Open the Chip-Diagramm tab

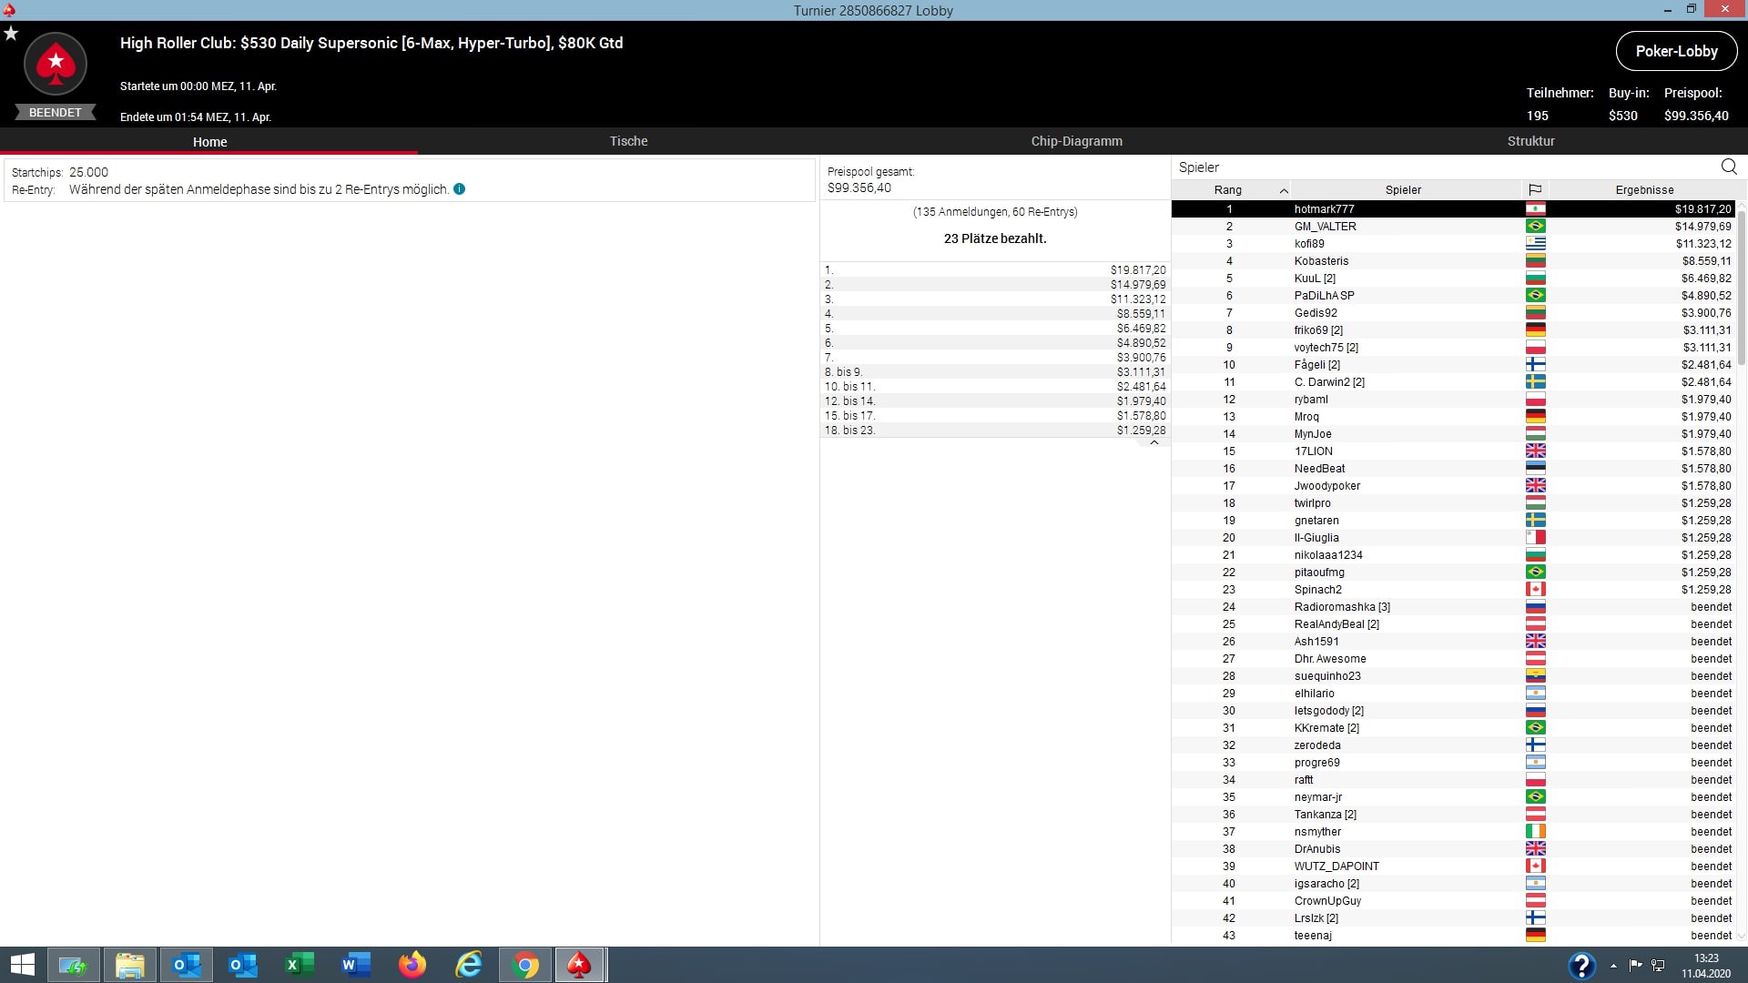pyautogui.click(x=1076, y=141)
